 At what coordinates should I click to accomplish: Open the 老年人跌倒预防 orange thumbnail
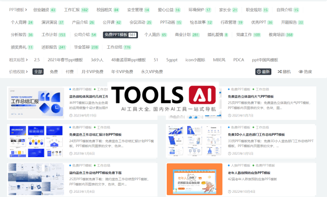(x=190, y=178)
